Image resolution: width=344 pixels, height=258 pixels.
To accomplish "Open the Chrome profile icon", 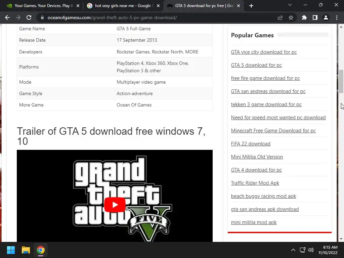I will coord(326,17).
